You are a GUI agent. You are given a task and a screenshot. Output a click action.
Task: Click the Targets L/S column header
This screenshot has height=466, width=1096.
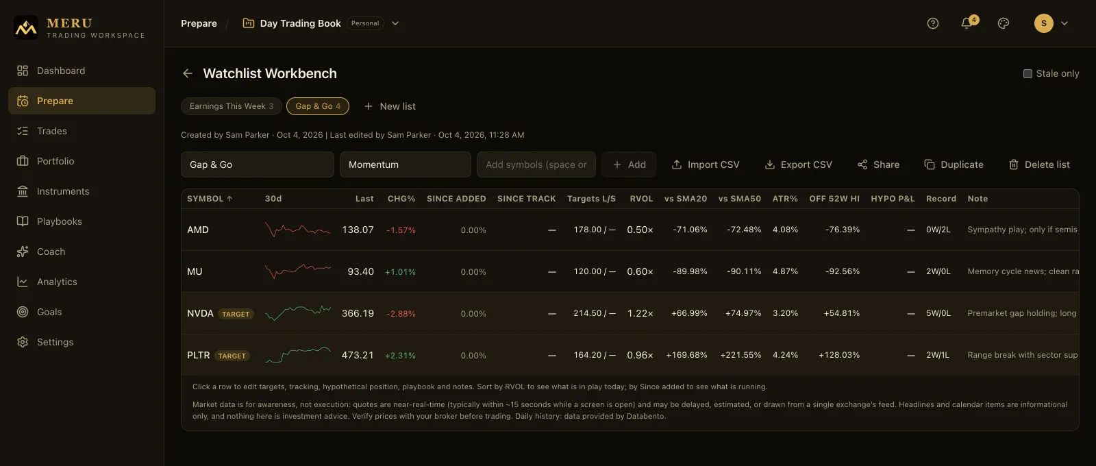(x=591, y=199)
